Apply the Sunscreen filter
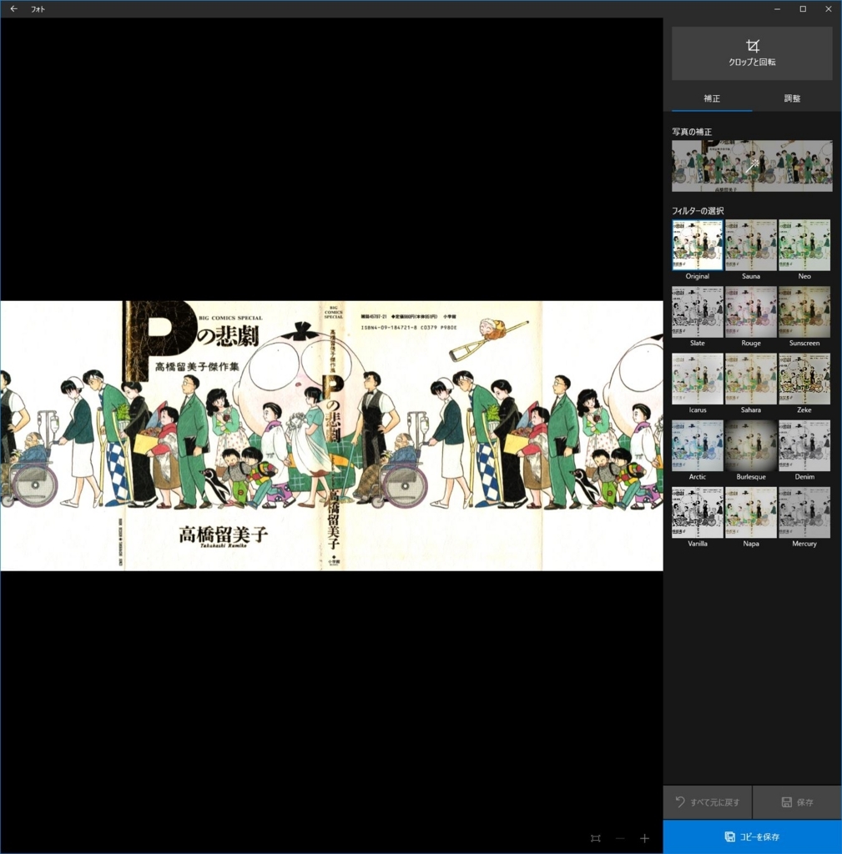 804,312
